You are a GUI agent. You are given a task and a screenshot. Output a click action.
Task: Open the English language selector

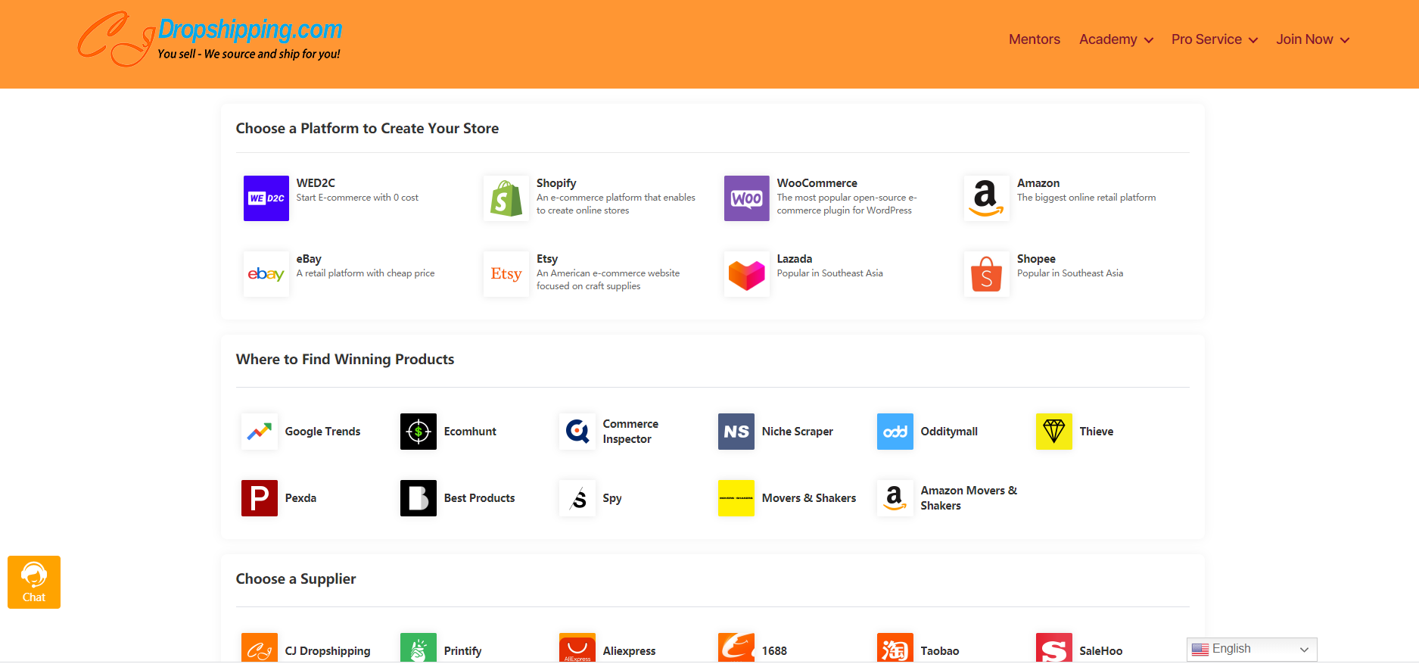[x=1251, y=649]
